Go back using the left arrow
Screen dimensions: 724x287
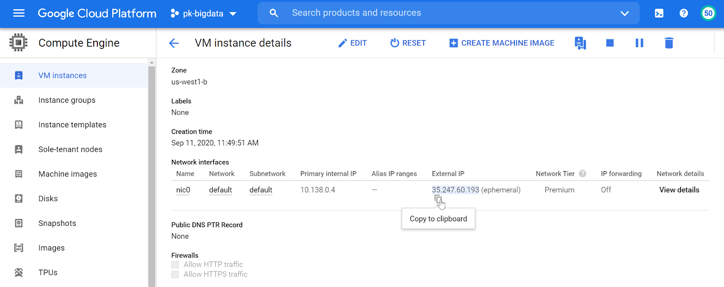click(174, 43)
